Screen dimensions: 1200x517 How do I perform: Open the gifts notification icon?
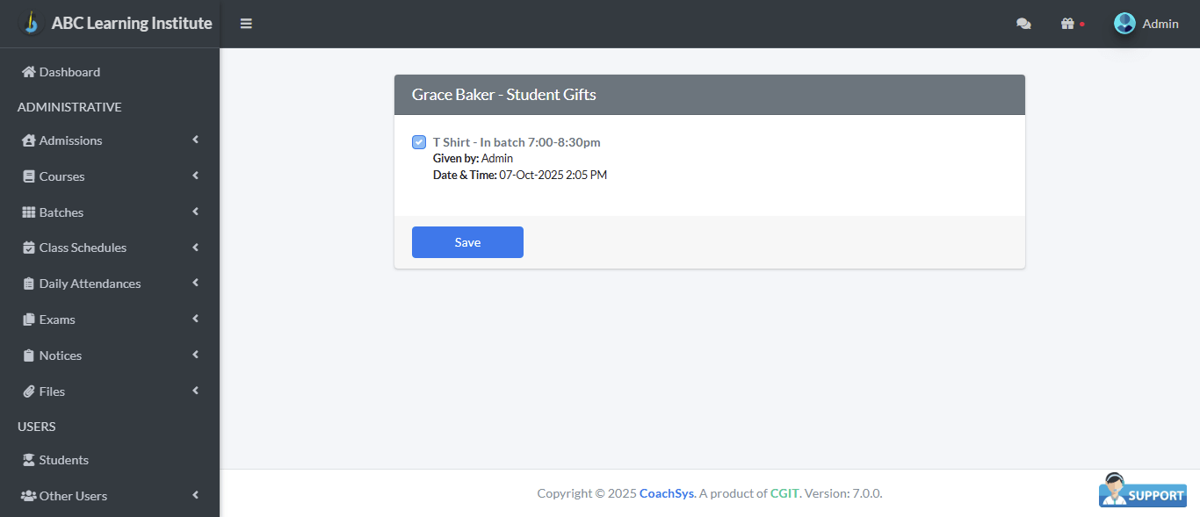(x=1068, y=24)
